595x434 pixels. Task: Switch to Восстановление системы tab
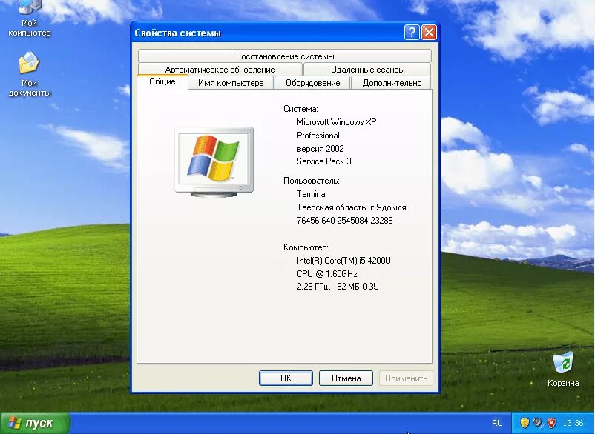point(285,56)
